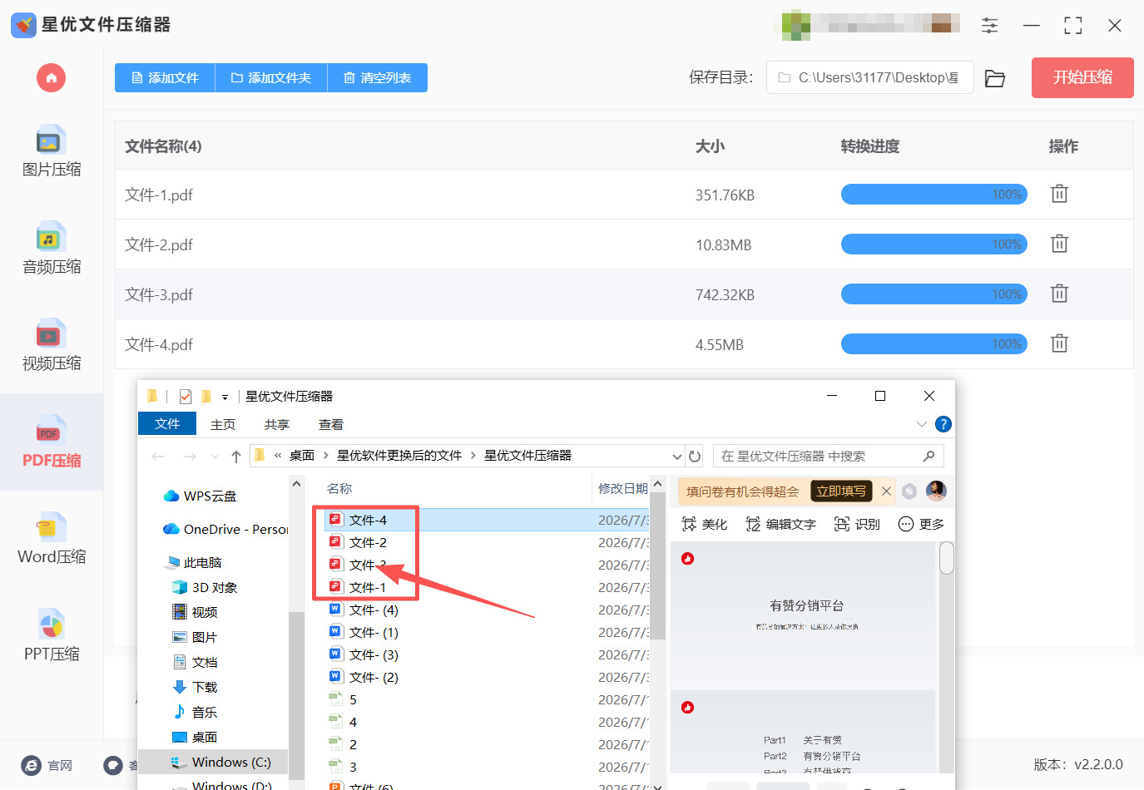Open 视频压缩 video compression tool
1144x790 pixels.
click(52, 345)
